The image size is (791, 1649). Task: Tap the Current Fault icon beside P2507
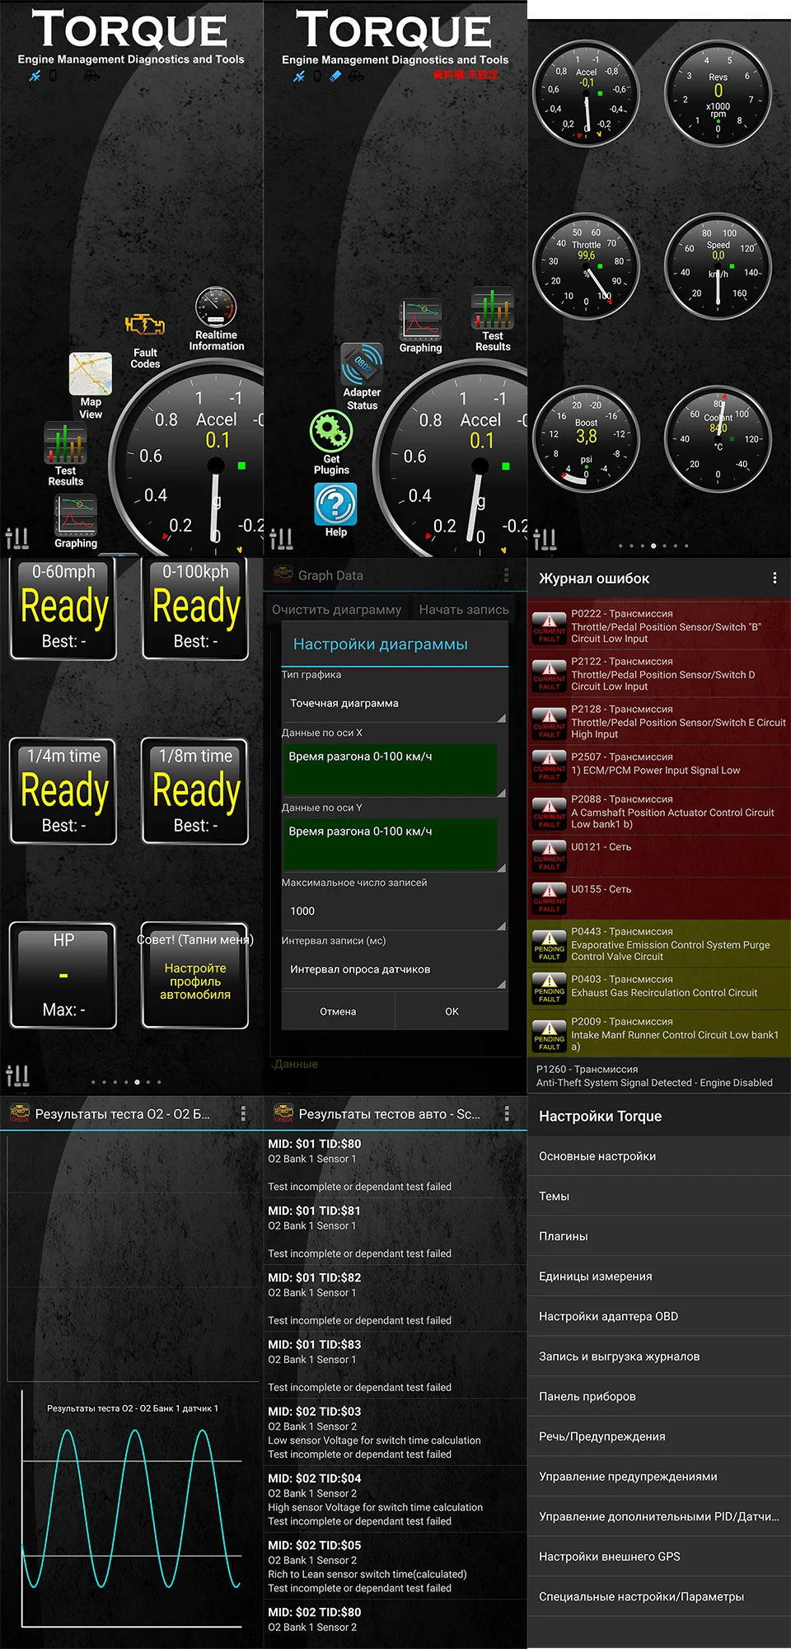(x=549, y=766)
